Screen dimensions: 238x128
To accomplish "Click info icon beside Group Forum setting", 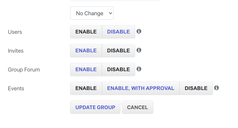I will click(x=139, y=69).
